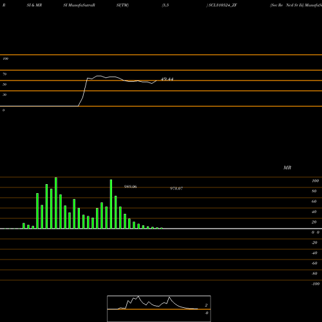Click the 'SI MunafaSutraR' header text
The width and height of the screenshot is (322, 322).
click(x=79, y=5)
